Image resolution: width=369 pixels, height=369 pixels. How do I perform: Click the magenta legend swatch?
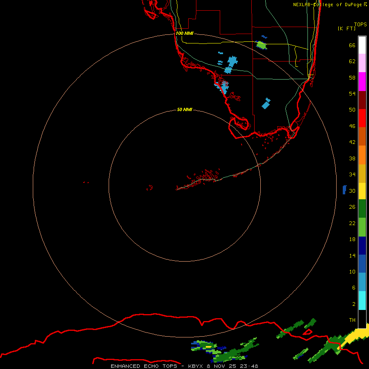click(362, 82)
